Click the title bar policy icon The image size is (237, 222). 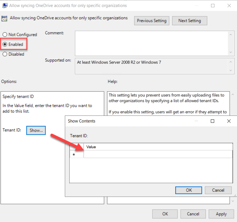pos(5,5)
